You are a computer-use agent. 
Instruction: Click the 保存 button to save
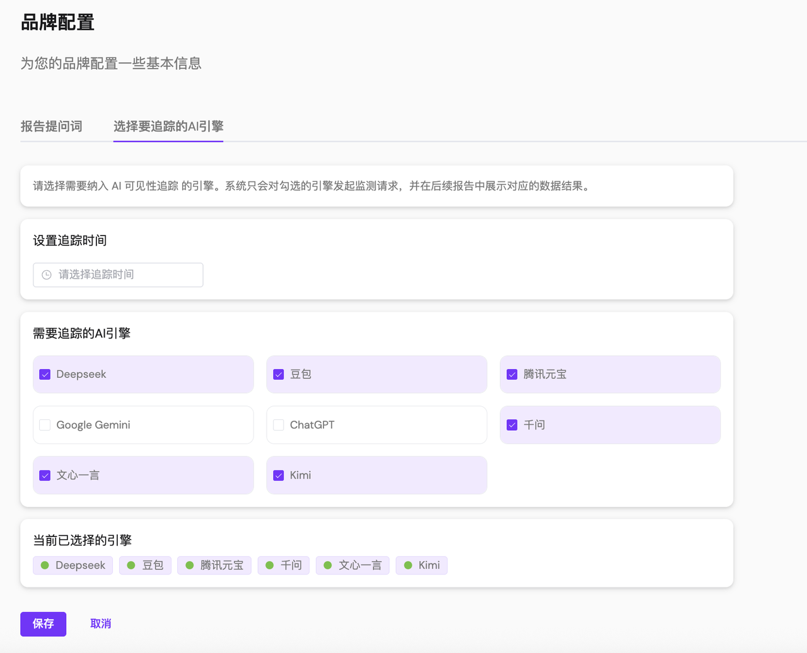coord(43,623)
